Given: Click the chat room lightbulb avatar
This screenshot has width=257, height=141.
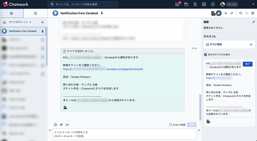Looking at the screenshot, I should click(55, 13).
